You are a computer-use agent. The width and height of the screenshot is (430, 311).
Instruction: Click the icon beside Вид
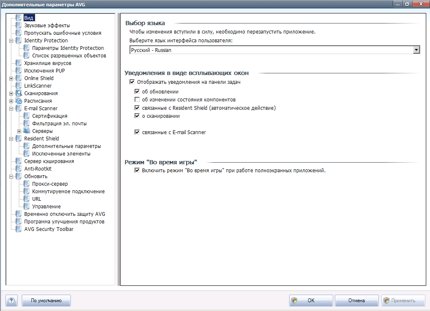tap(18, 18)
